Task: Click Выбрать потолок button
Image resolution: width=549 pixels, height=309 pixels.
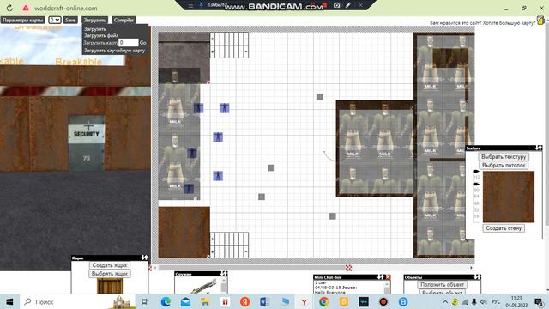Action: tap(504, 165)
